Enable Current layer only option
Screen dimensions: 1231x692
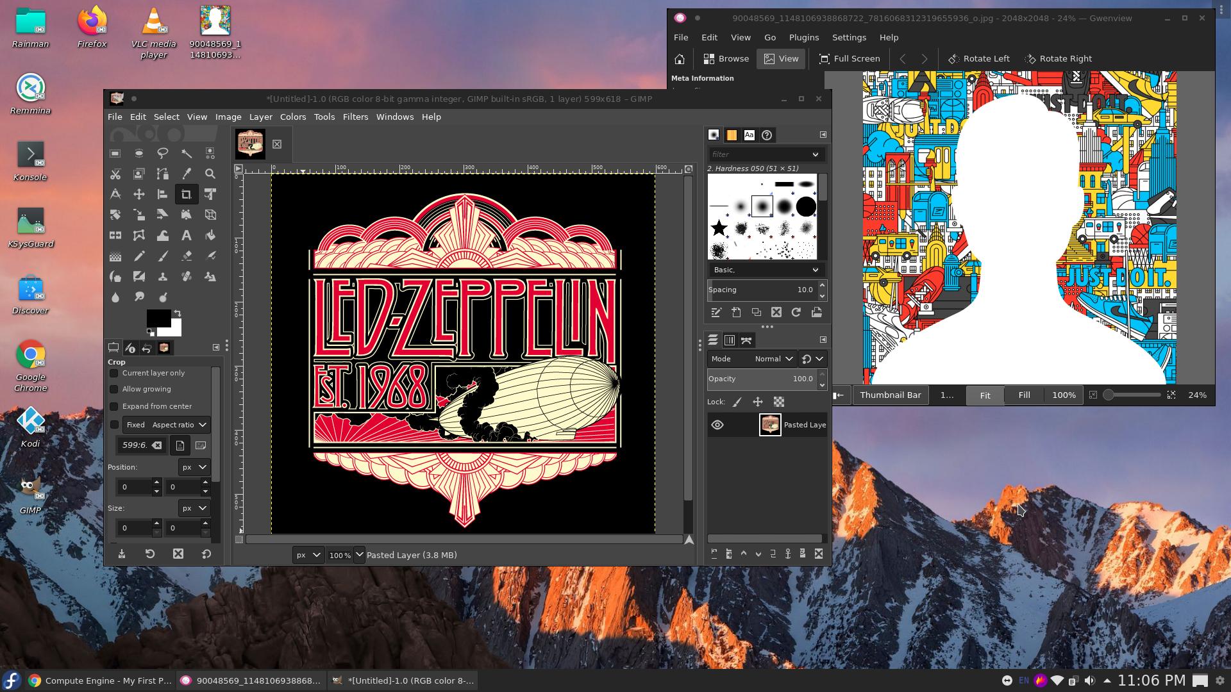tap(114, 373)
